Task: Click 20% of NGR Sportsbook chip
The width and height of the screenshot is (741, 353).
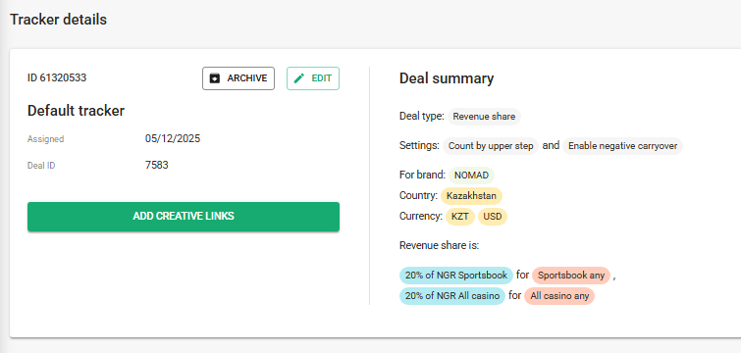Action: pyautogui.click(x=456, y=276)
